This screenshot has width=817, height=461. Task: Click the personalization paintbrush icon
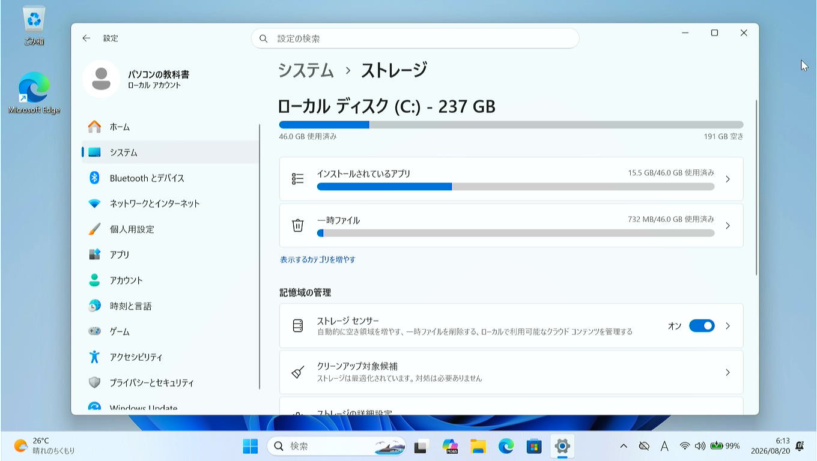(x=94, y=229)
